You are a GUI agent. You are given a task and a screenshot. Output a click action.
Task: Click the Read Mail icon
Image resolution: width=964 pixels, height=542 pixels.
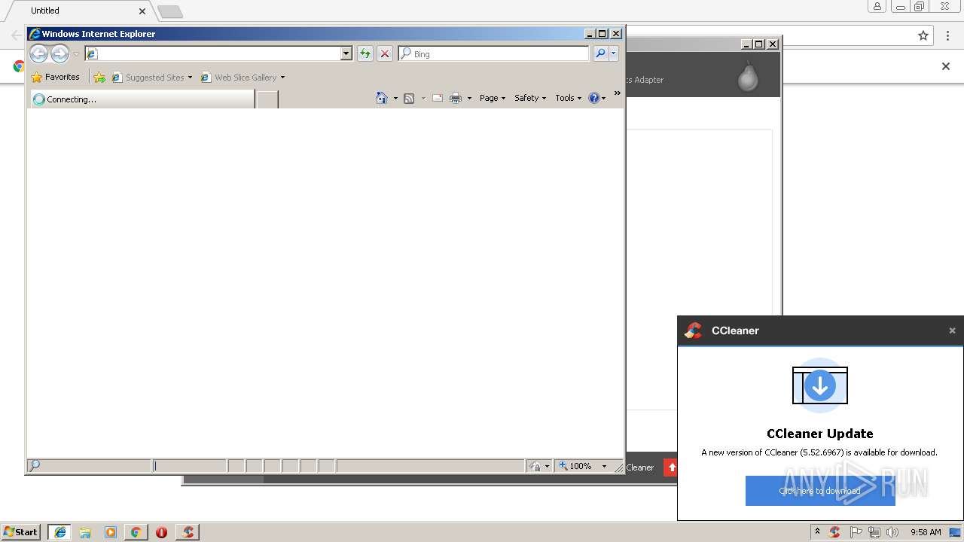pyautogui.click(x=438, y=98)
